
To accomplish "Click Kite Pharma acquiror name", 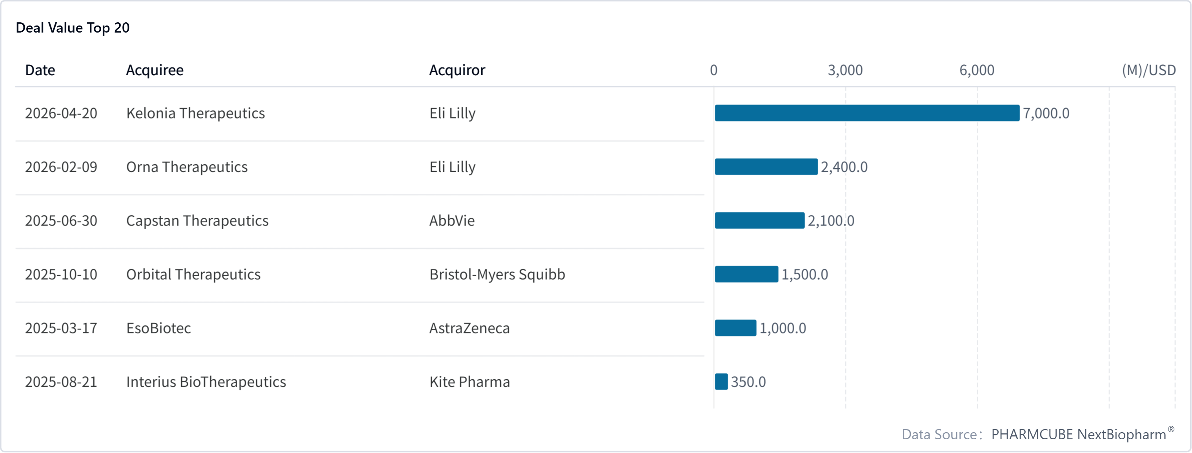I will pyautogui.click(x=469, y=382).
